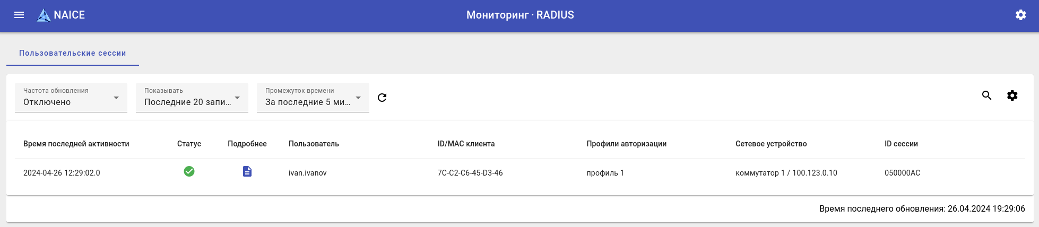This screenshot has height=227, width=1039.
Task: Click the Профили авторизации column header
Action: (626, 144)
